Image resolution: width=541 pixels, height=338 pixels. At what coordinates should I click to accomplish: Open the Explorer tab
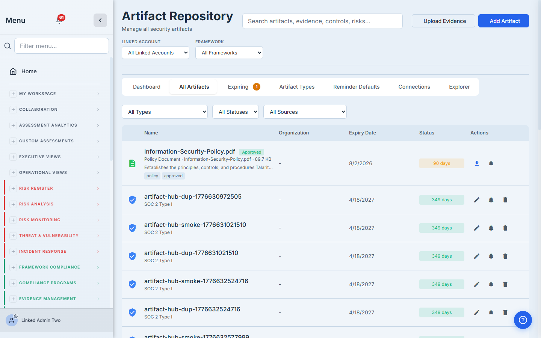[459, 87]
